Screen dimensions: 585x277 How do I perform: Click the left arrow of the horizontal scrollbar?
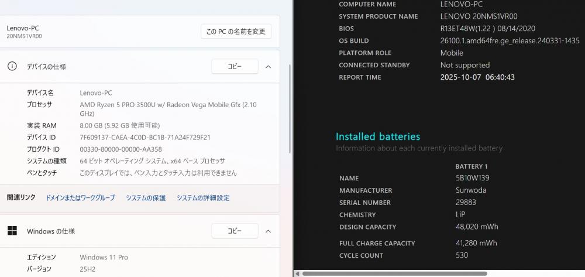tap(298, 273)
